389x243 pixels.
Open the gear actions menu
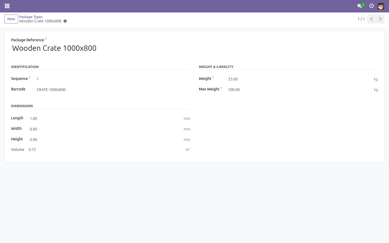(65, 21)
